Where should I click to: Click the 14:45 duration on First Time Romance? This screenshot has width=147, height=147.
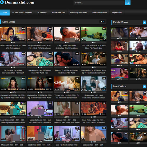[x=103, y=40]
